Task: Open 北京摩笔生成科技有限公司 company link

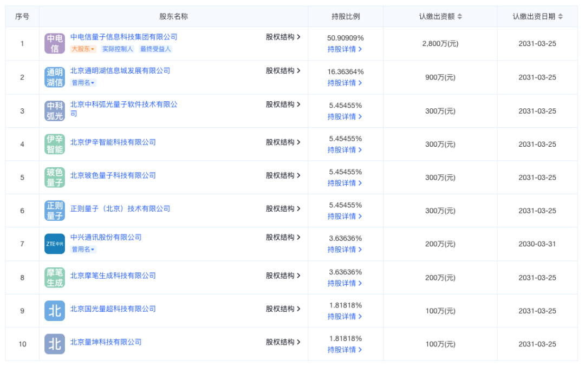Action: (113, 276)
